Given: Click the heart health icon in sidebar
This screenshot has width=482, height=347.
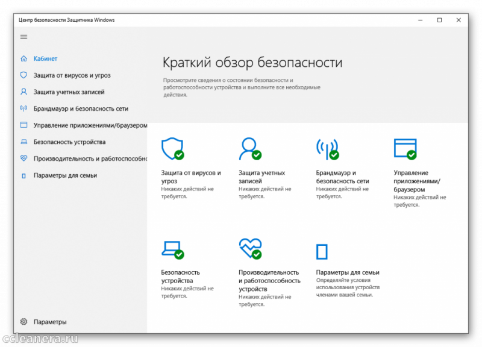Looking at the screenshot, I should tap(23, 158).
